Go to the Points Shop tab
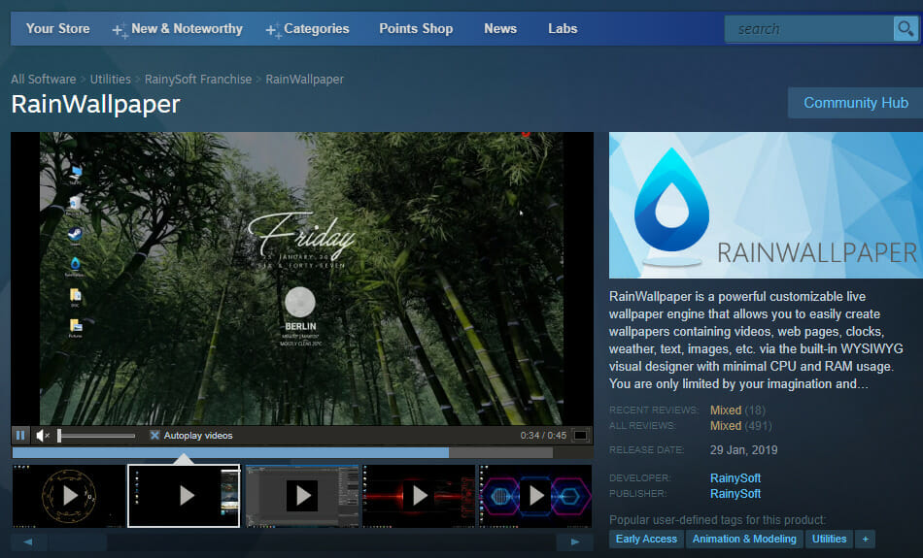The width and height of the screenshot is (923, 558). coord(416,29)
